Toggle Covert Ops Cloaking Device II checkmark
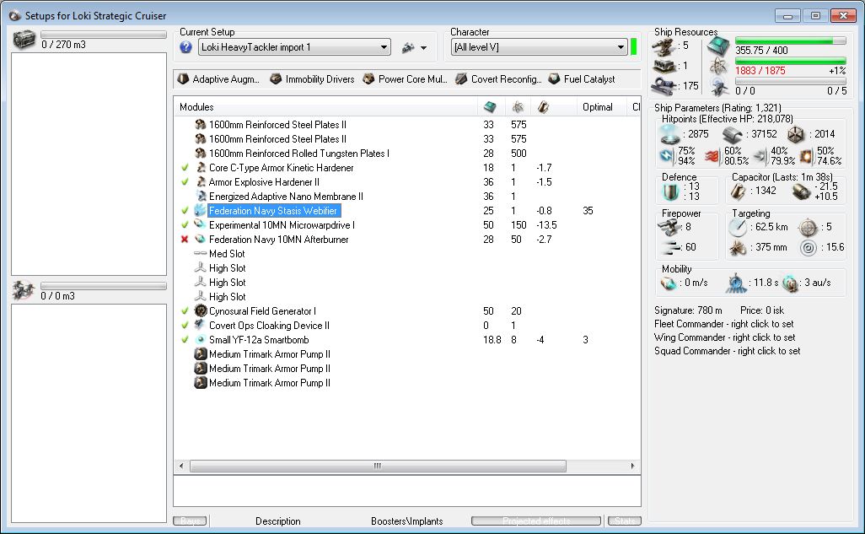 click(x=185, y=326)
